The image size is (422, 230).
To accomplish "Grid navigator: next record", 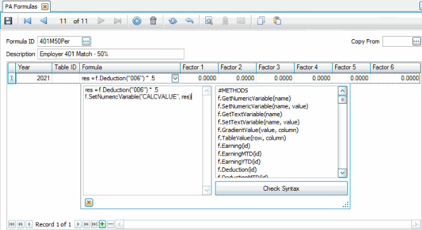I will tap(78, 224).
